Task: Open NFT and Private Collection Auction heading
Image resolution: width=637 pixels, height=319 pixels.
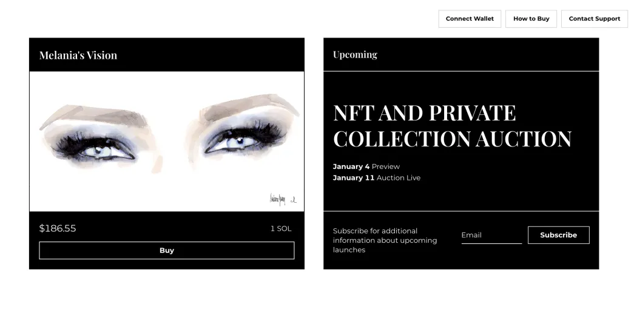Action: tap(452, 126)
